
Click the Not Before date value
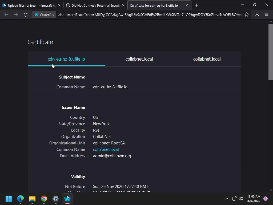[x=121, y=187]
